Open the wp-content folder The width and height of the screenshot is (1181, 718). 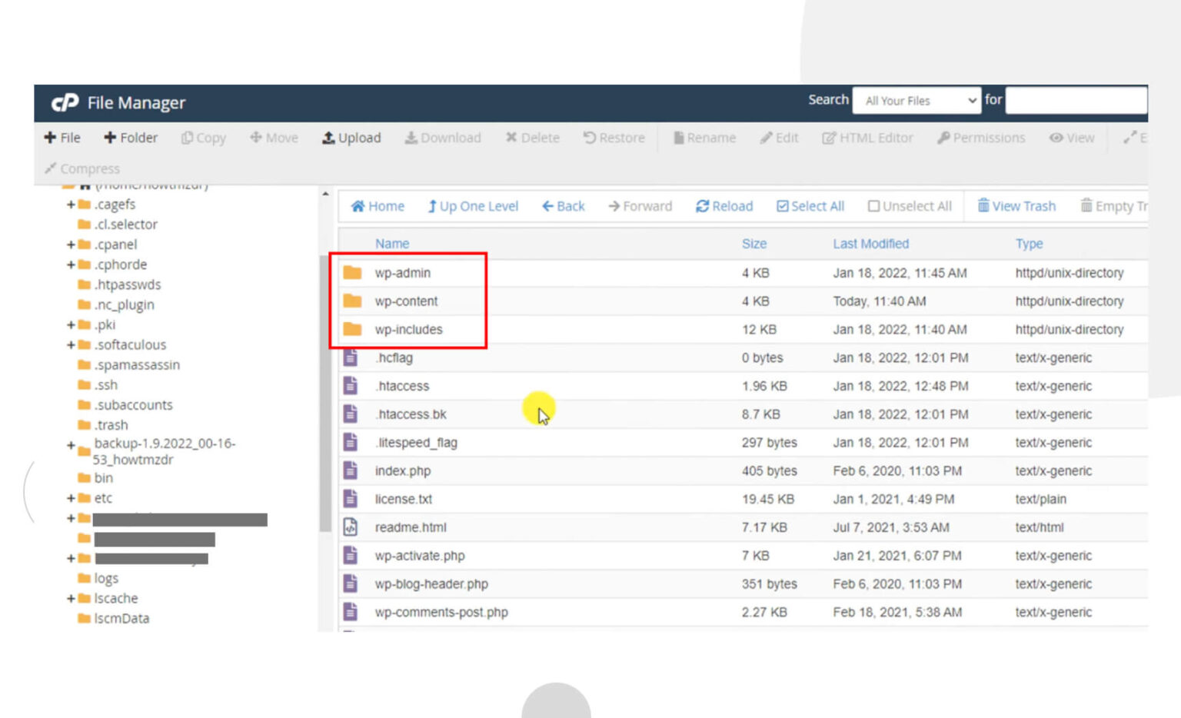[x=406, y=301]
